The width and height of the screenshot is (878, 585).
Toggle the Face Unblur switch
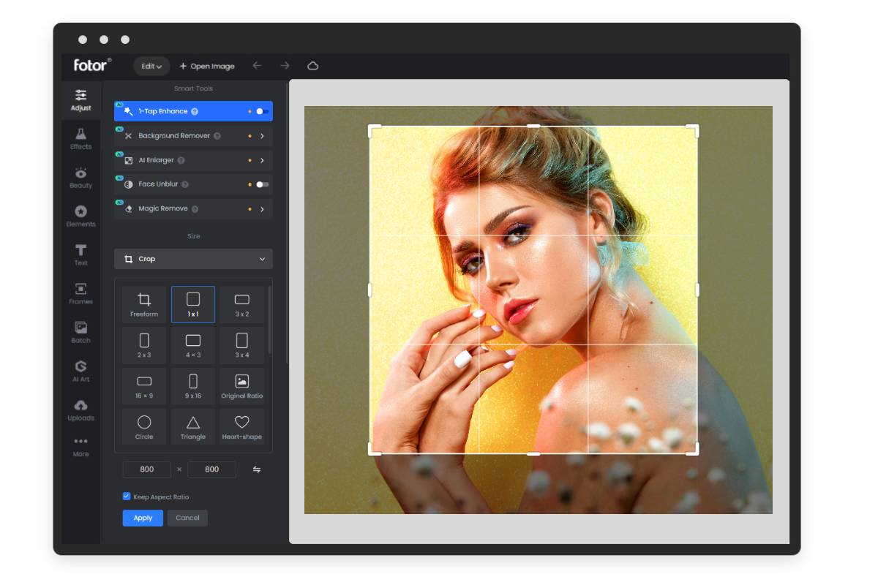[x=262, y=184]
